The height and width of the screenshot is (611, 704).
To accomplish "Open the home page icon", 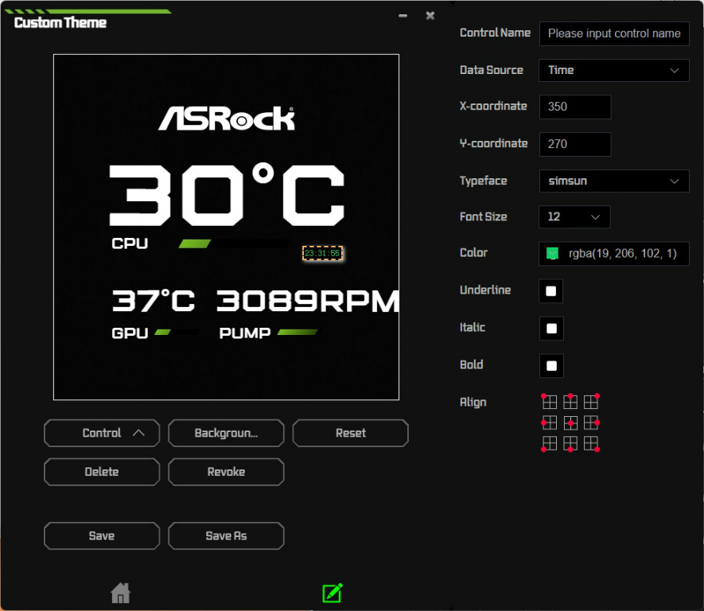I will click(x=120, y=593).
